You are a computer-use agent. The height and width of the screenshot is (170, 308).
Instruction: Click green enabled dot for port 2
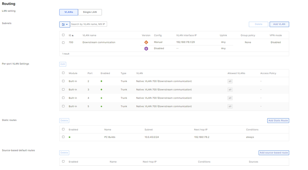[x=101, y=81]
